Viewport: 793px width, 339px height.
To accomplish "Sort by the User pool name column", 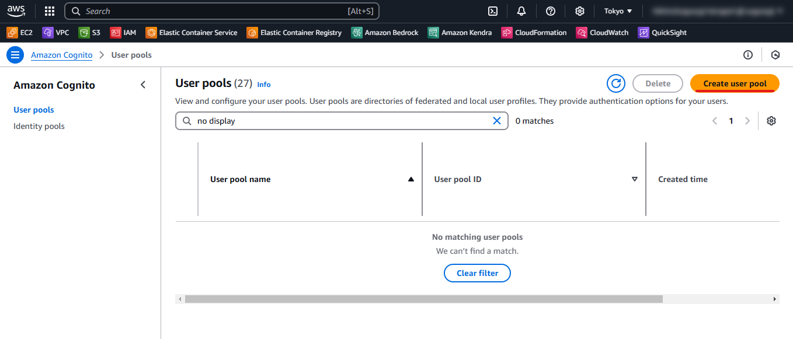I will coord(411,179).
